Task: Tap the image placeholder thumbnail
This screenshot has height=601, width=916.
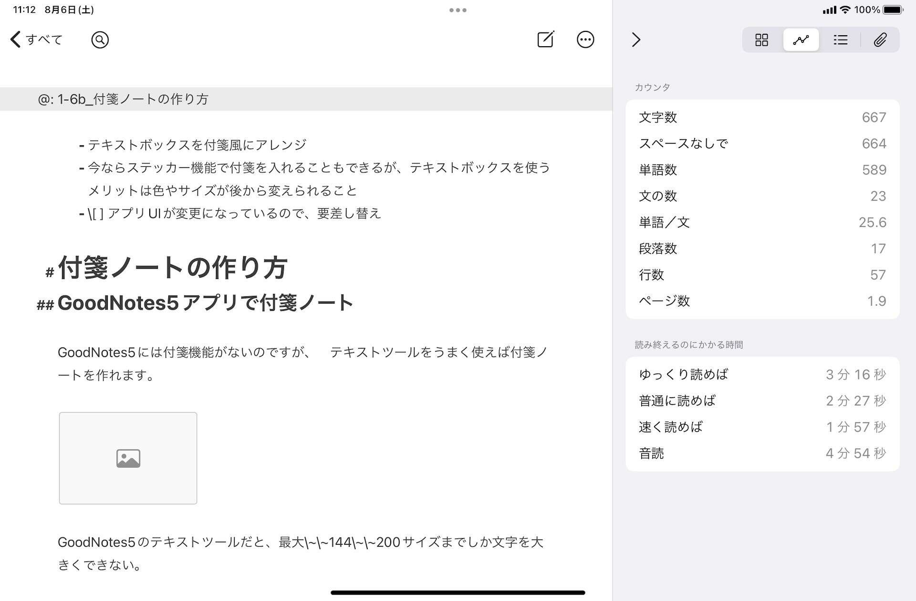Action: (x=128, y=458)
